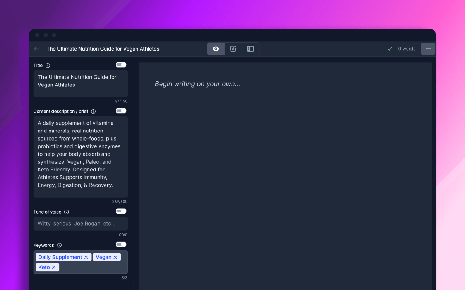
Task: Toggle the Tone of voice switch
Action: click(121, 211)
